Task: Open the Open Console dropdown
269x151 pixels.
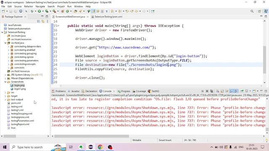Action: [x=258, y=91]
